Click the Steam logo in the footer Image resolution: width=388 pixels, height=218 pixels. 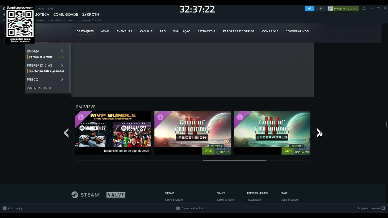(85, 195)
